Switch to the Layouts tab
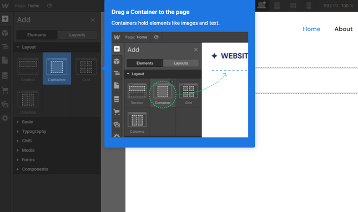This screenshot has height=212, width=358. click(x=77, y=35)
